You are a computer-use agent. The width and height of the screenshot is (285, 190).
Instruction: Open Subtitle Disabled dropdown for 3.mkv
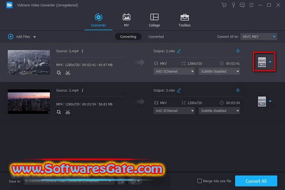click(x=219, y=111)
